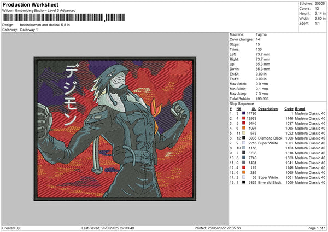Click the N# column header
The image size is (328, 232).
239,109
